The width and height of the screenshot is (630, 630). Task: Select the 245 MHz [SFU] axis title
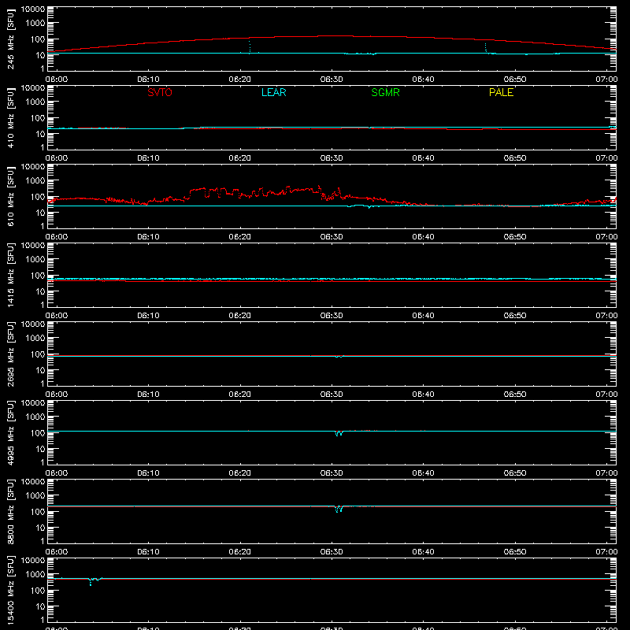pyautogui.click(x=10, y=39)
